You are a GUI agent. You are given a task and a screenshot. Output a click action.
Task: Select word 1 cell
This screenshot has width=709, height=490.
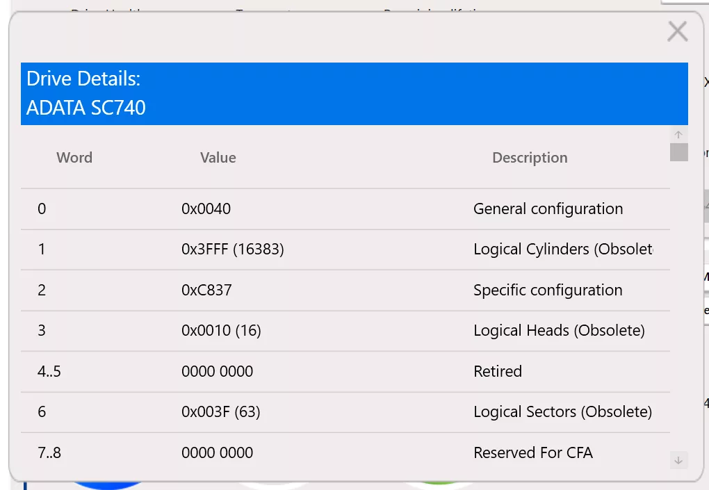[42, 249]
